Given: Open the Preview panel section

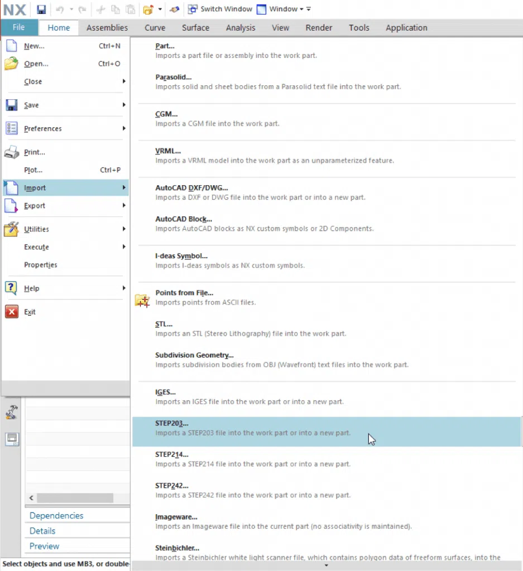Looking at the screenshot, I should tap(44, 546).
